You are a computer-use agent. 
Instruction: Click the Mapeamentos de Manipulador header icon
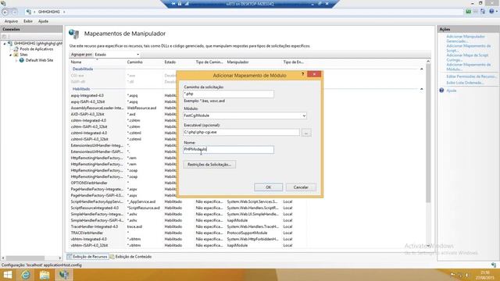tap(73, 34)
